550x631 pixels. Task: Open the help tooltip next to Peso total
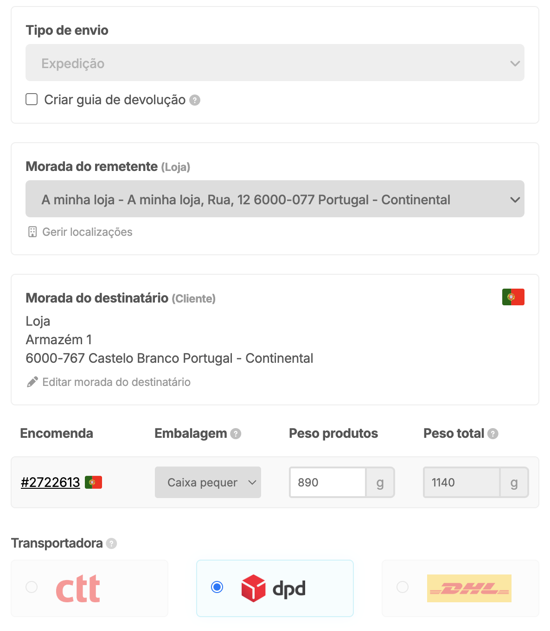click(x=493, y=434)
